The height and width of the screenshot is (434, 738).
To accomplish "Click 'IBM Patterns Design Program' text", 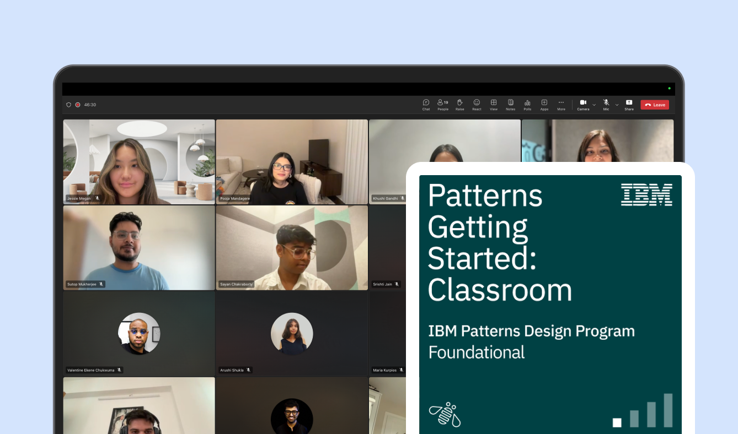I will coord(532,331).
